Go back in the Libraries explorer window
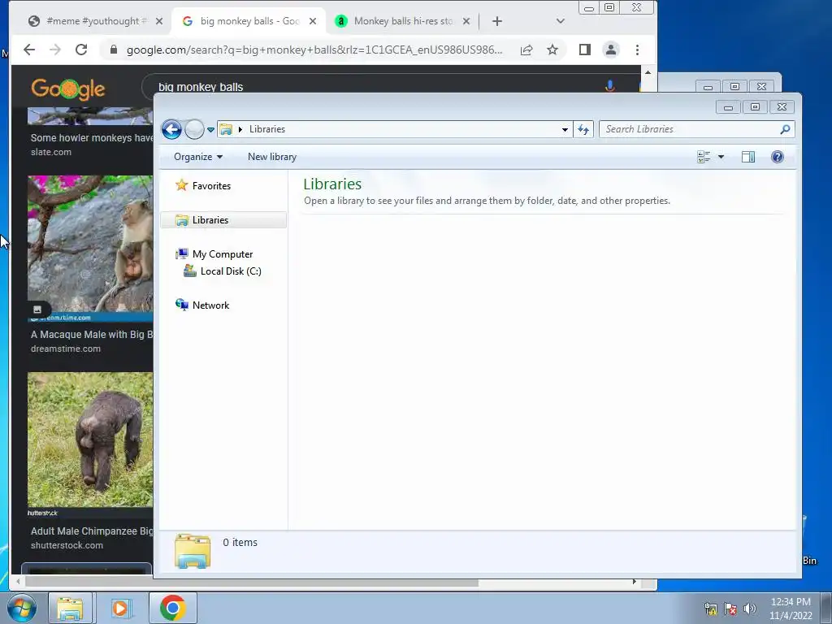Image resolution: width=832 pixels, height=624 pixels. (171, 129)
